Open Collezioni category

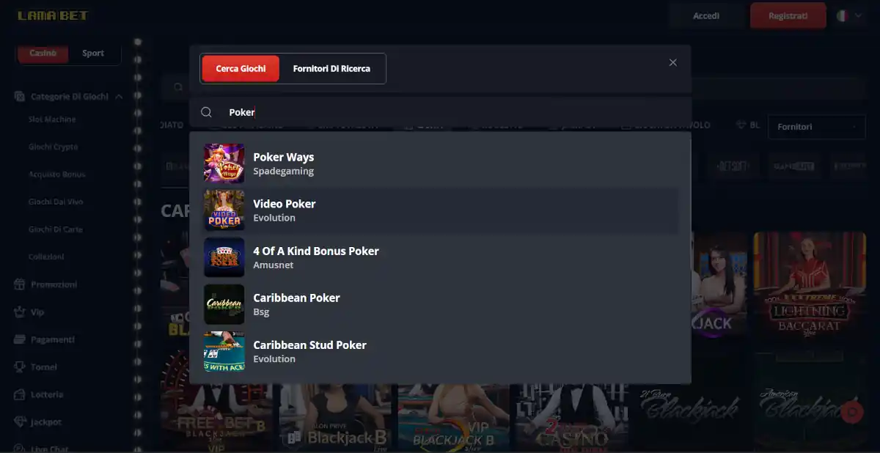coord(46,257)
